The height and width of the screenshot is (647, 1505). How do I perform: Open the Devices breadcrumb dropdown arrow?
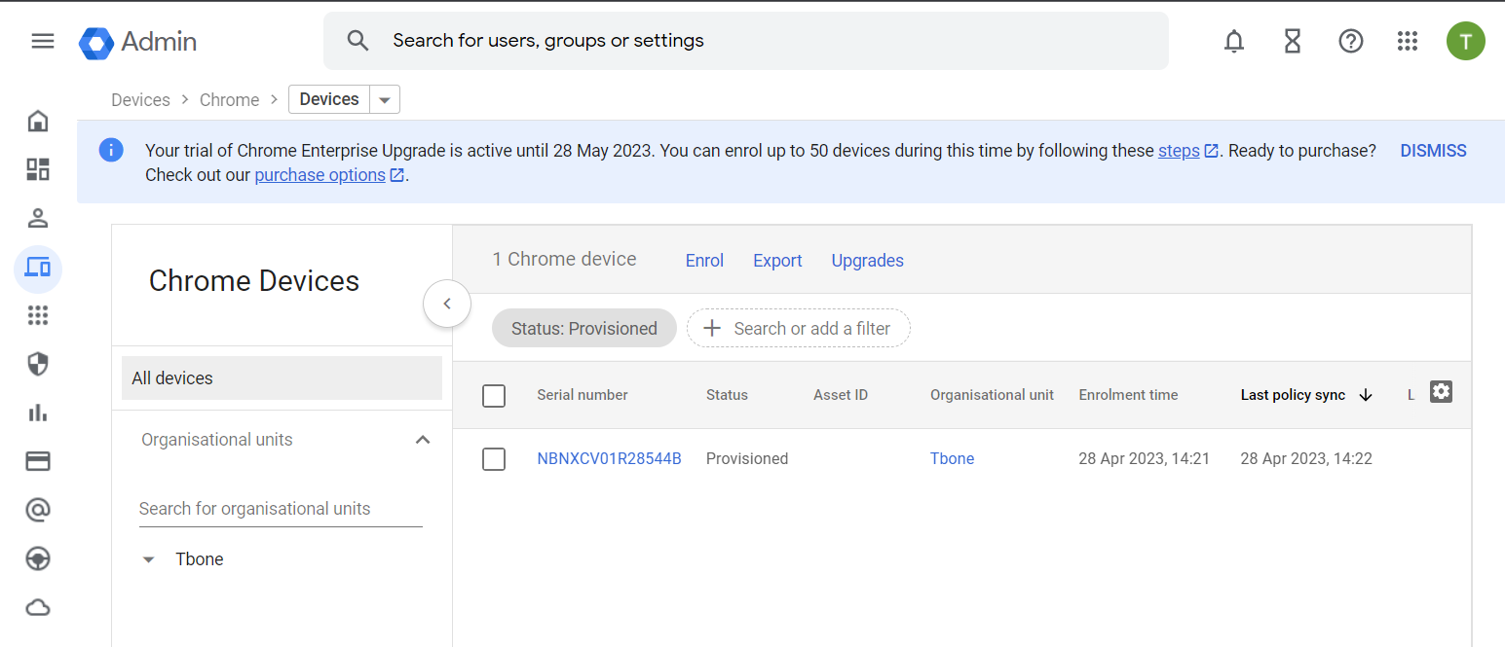(x=385, y=98)
